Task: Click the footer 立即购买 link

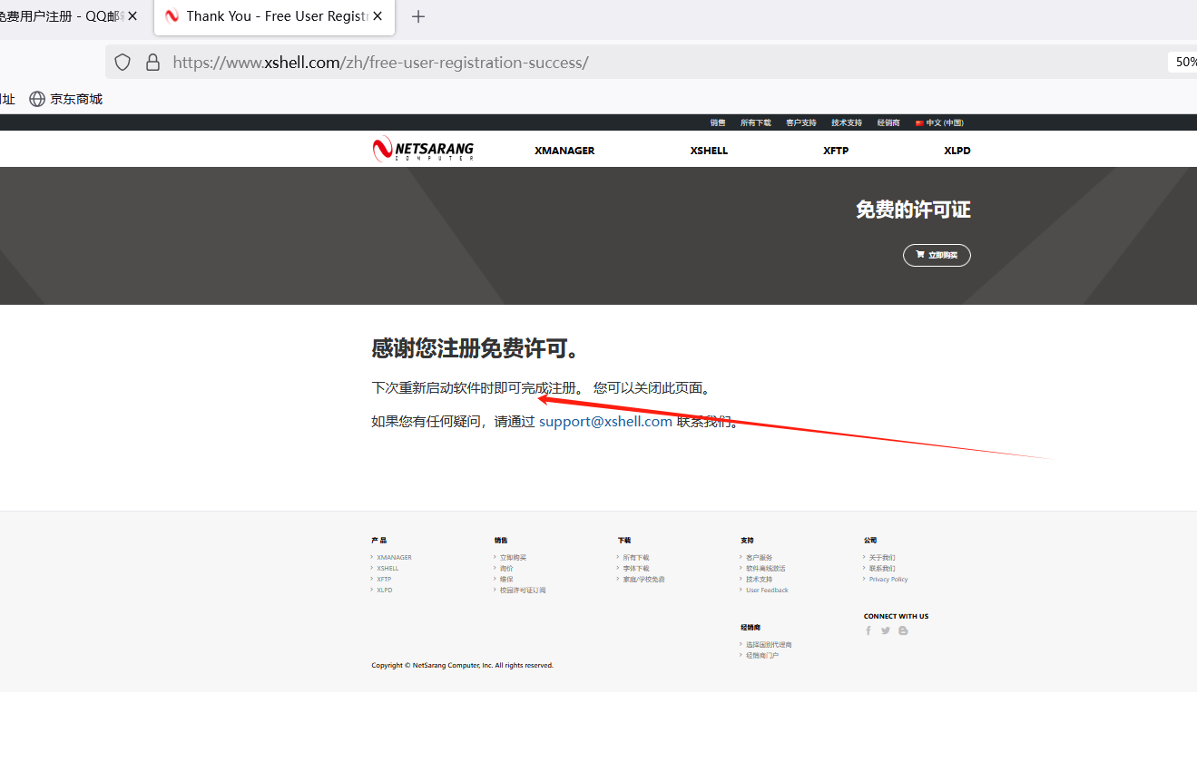Action: coord(513,558)
